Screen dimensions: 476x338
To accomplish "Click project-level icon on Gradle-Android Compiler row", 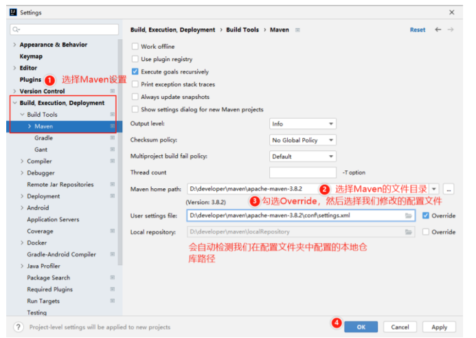I will point(113,254).
